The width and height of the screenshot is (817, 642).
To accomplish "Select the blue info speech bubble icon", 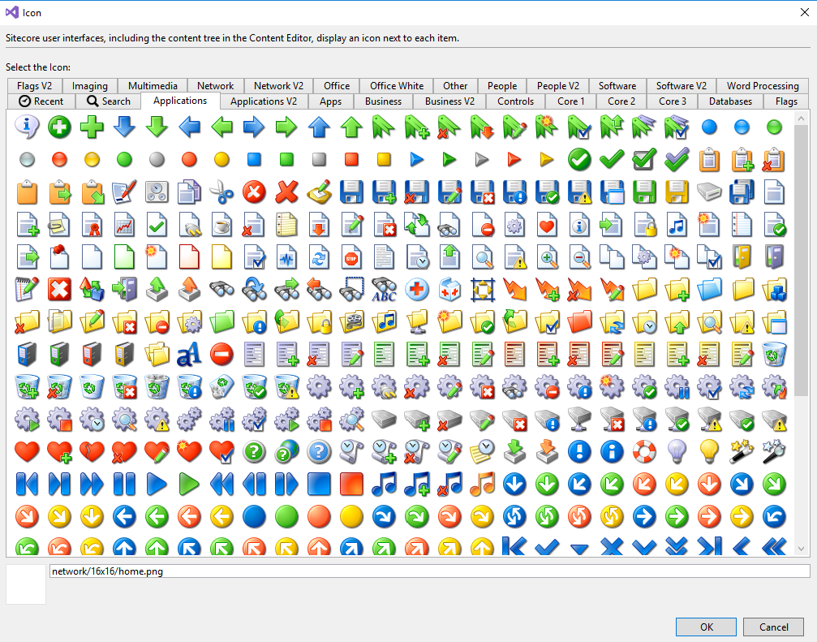I will click(x=27, y=126).
